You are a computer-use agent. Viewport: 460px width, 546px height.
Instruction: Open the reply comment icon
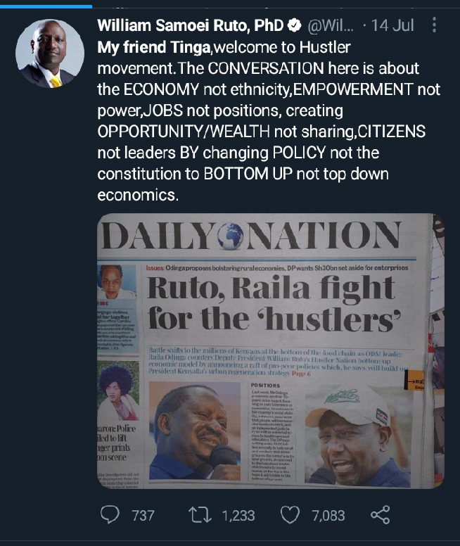coord(110,514)
